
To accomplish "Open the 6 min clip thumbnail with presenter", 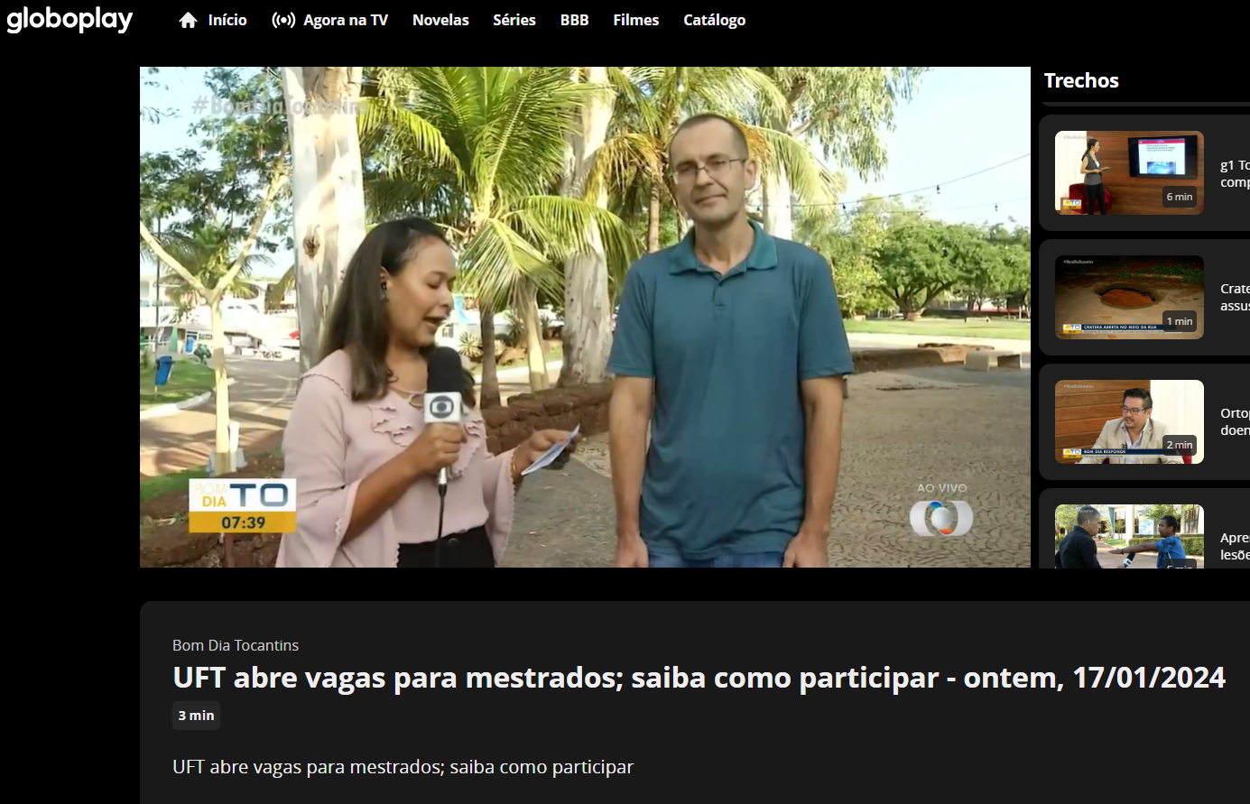I will pyautogui.click(x=1129, y=172).
